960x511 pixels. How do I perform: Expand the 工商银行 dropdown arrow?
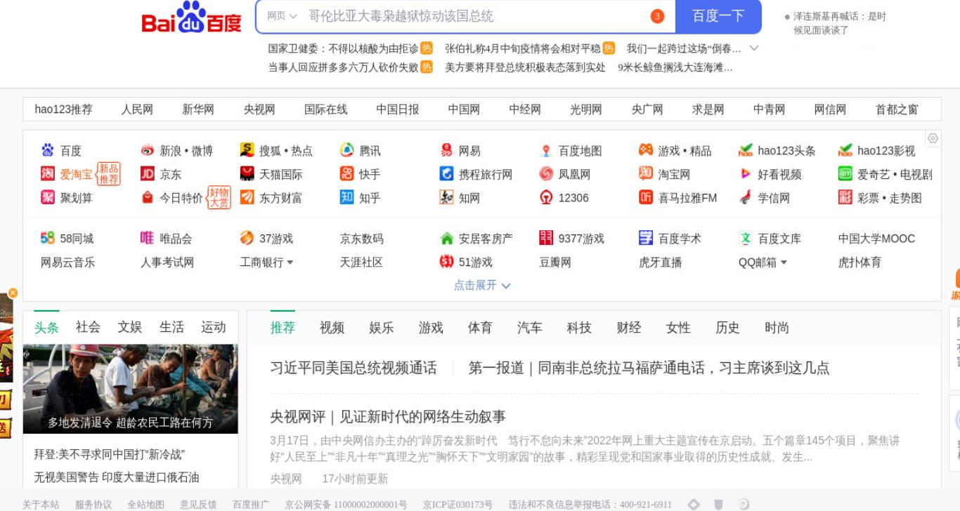(290, 263)
